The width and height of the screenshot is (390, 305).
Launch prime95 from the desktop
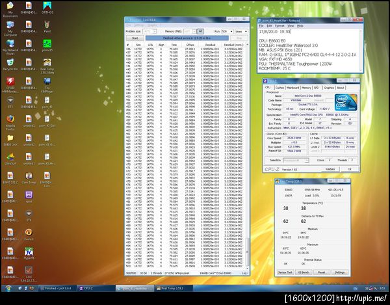(x=47, y=46)
